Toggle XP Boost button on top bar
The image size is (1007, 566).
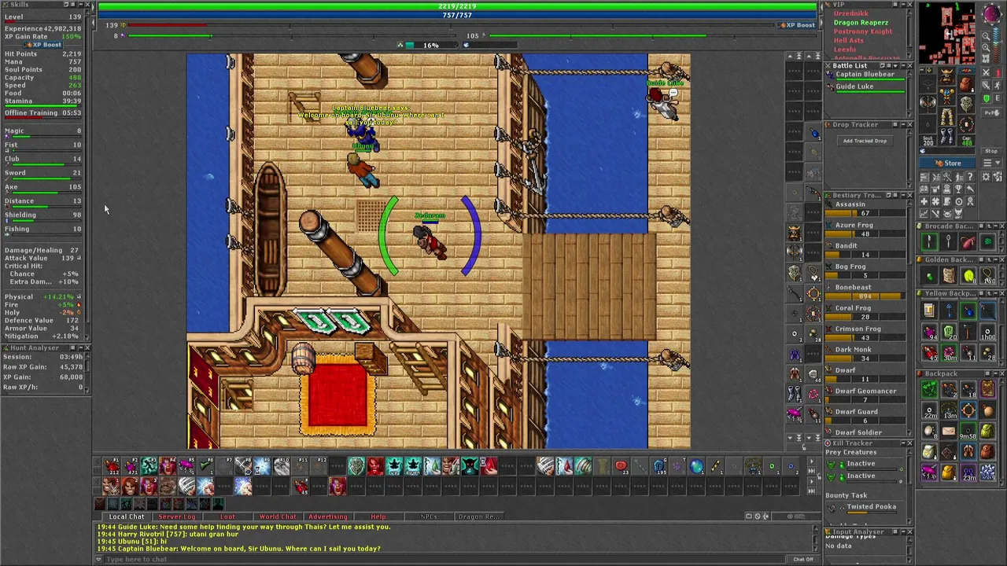(x=797, y=25)
